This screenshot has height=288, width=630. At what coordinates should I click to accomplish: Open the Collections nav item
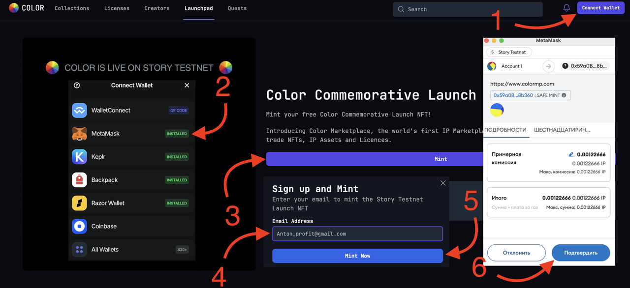pyautogui.click(x=72, y=8)
